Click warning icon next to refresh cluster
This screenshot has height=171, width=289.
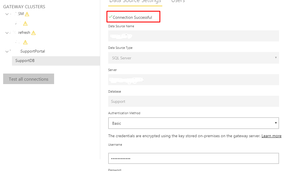(33, 33)
